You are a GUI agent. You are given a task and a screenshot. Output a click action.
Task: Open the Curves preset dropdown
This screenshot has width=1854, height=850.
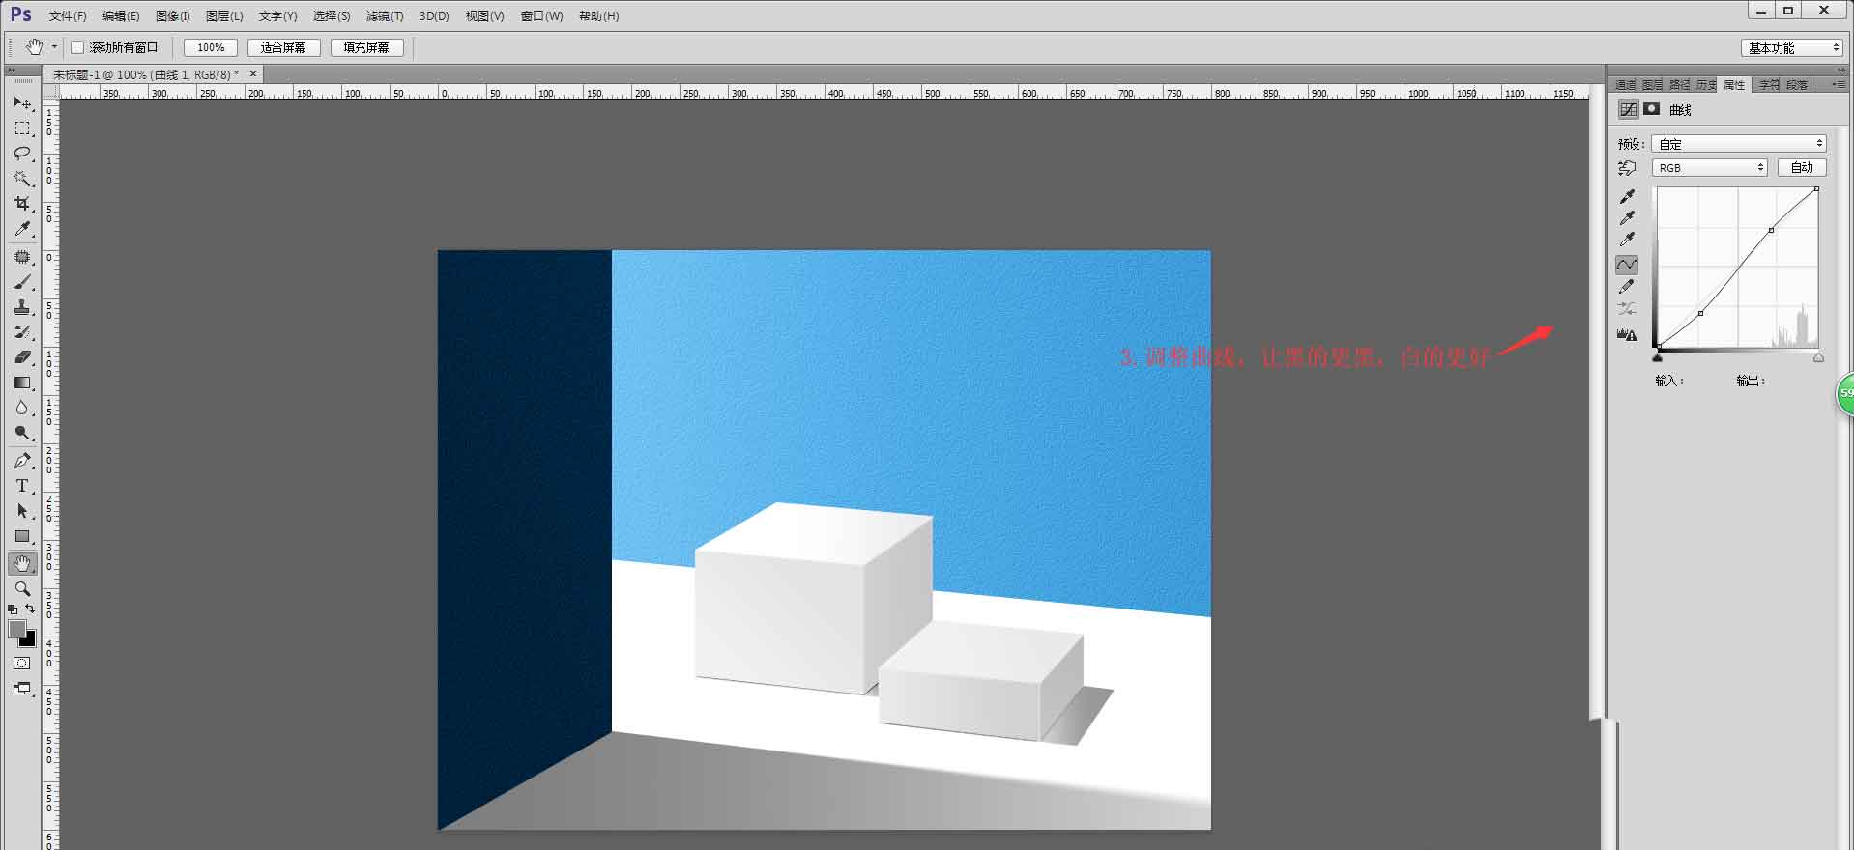(1738, 144)
